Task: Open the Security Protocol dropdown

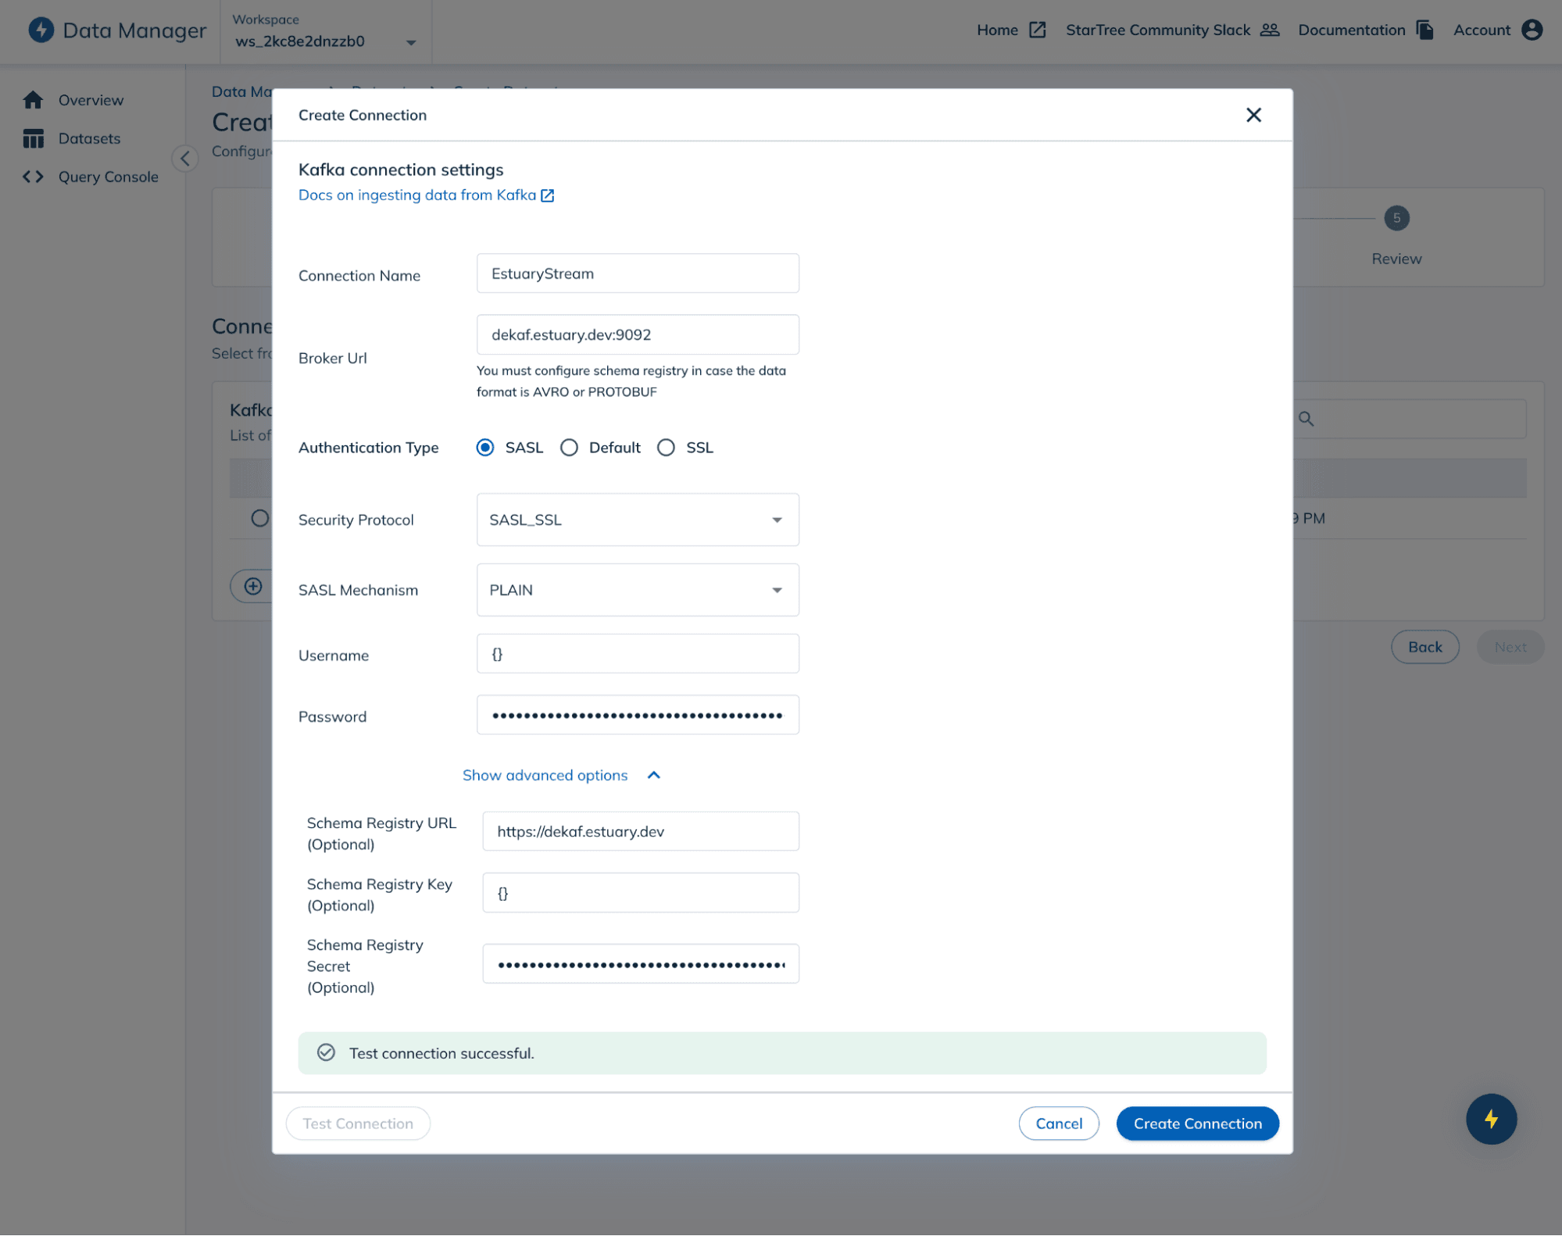Action: click(776, 520)
